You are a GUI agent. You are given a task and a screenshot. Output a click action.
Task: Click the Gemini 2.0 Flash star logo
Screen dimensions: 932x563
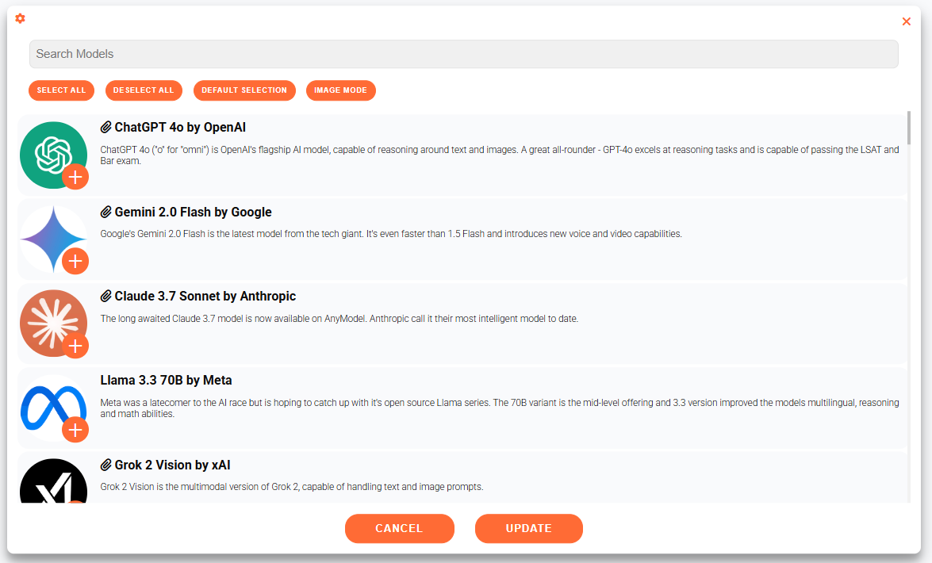point(53,239)
